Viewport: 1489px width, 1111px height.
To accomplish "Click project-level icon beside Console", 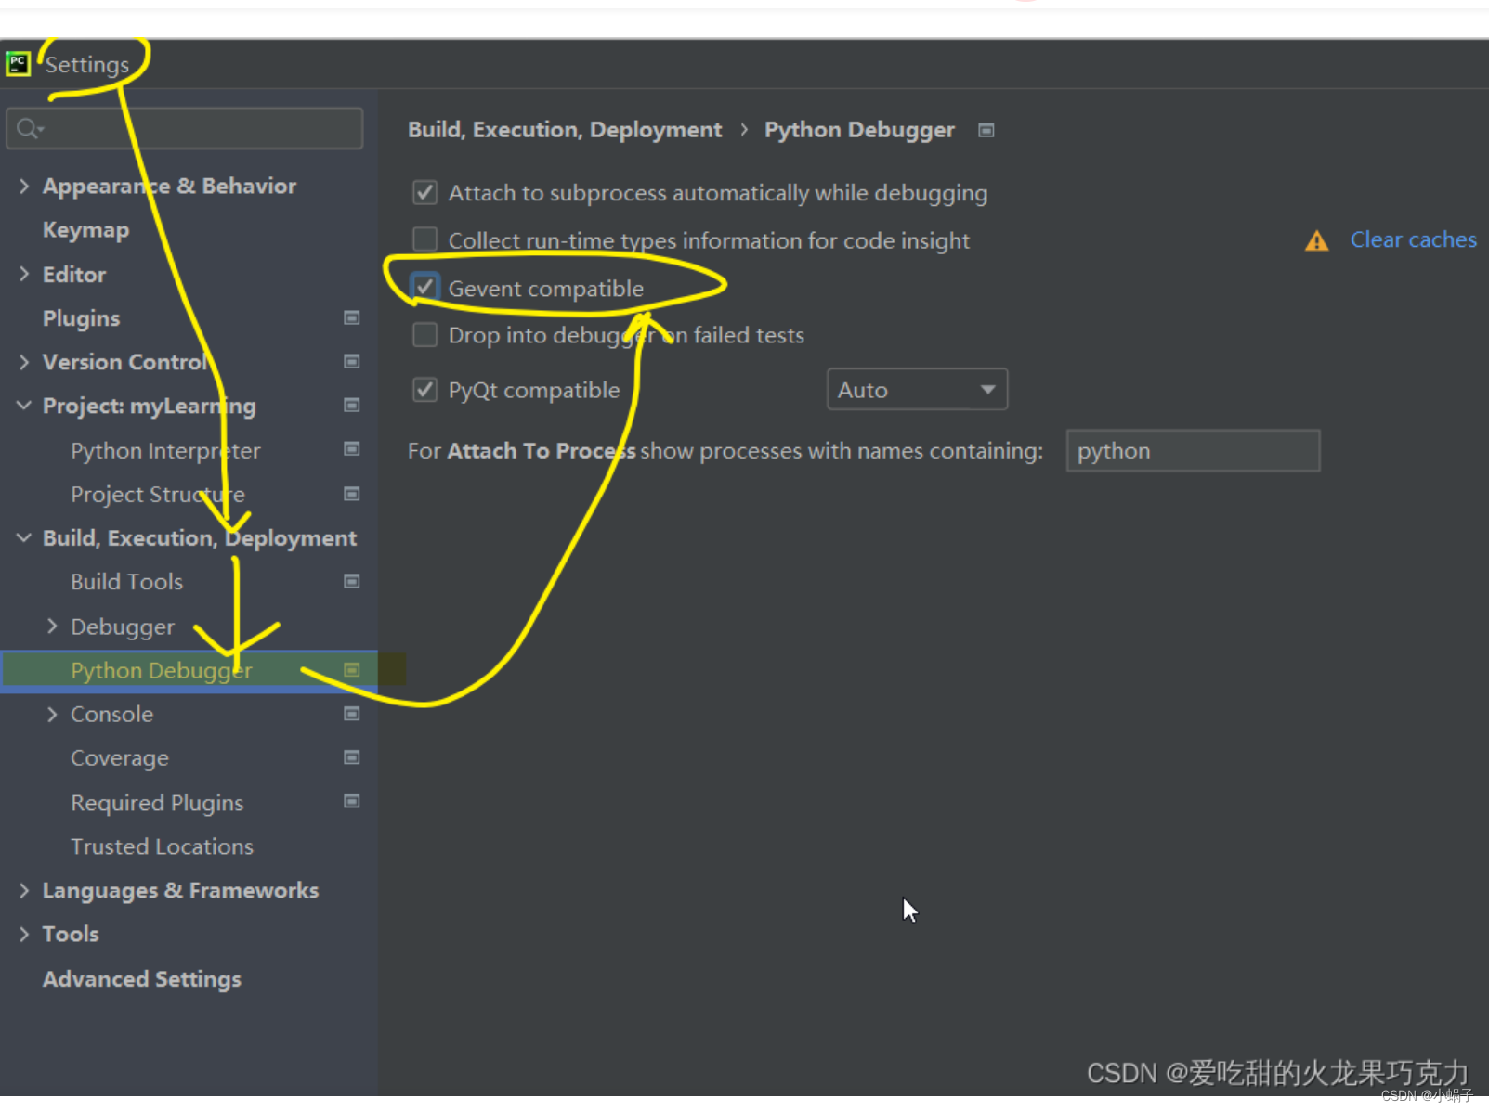I will point(351,714).
